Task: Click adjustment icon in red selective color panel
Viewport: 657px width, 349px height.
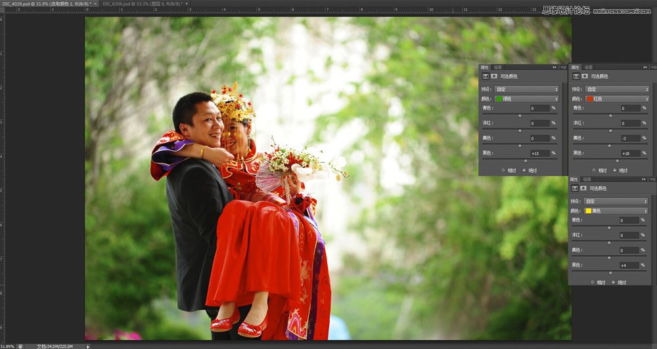Action: pyautogui.click(x=576, y=76)
